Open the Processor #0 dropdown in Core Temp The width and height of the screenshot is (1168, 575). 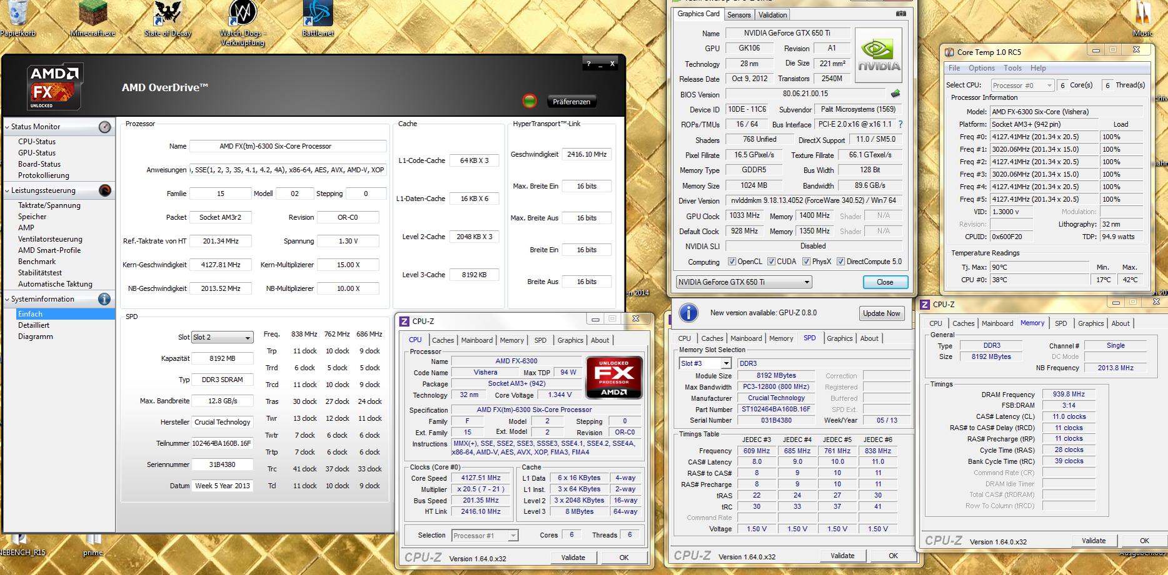coord(1022,86)
